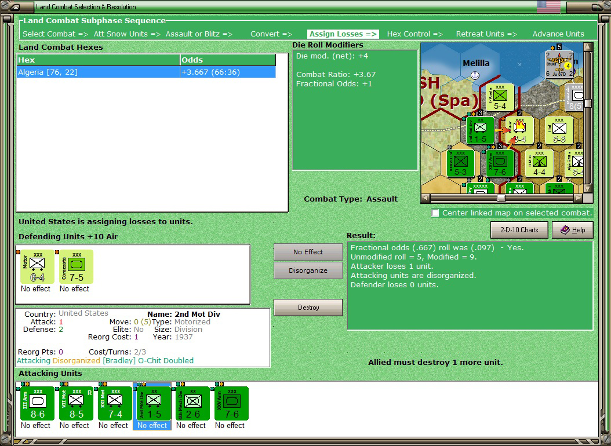611x446 pixels.
Task: Click 'Die mod. (net): +4' text
Action: (x=332, y=56)
